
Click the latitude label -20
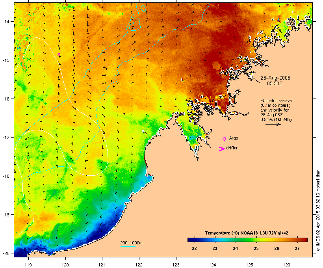pyautogui.click(x=6, y=253)
